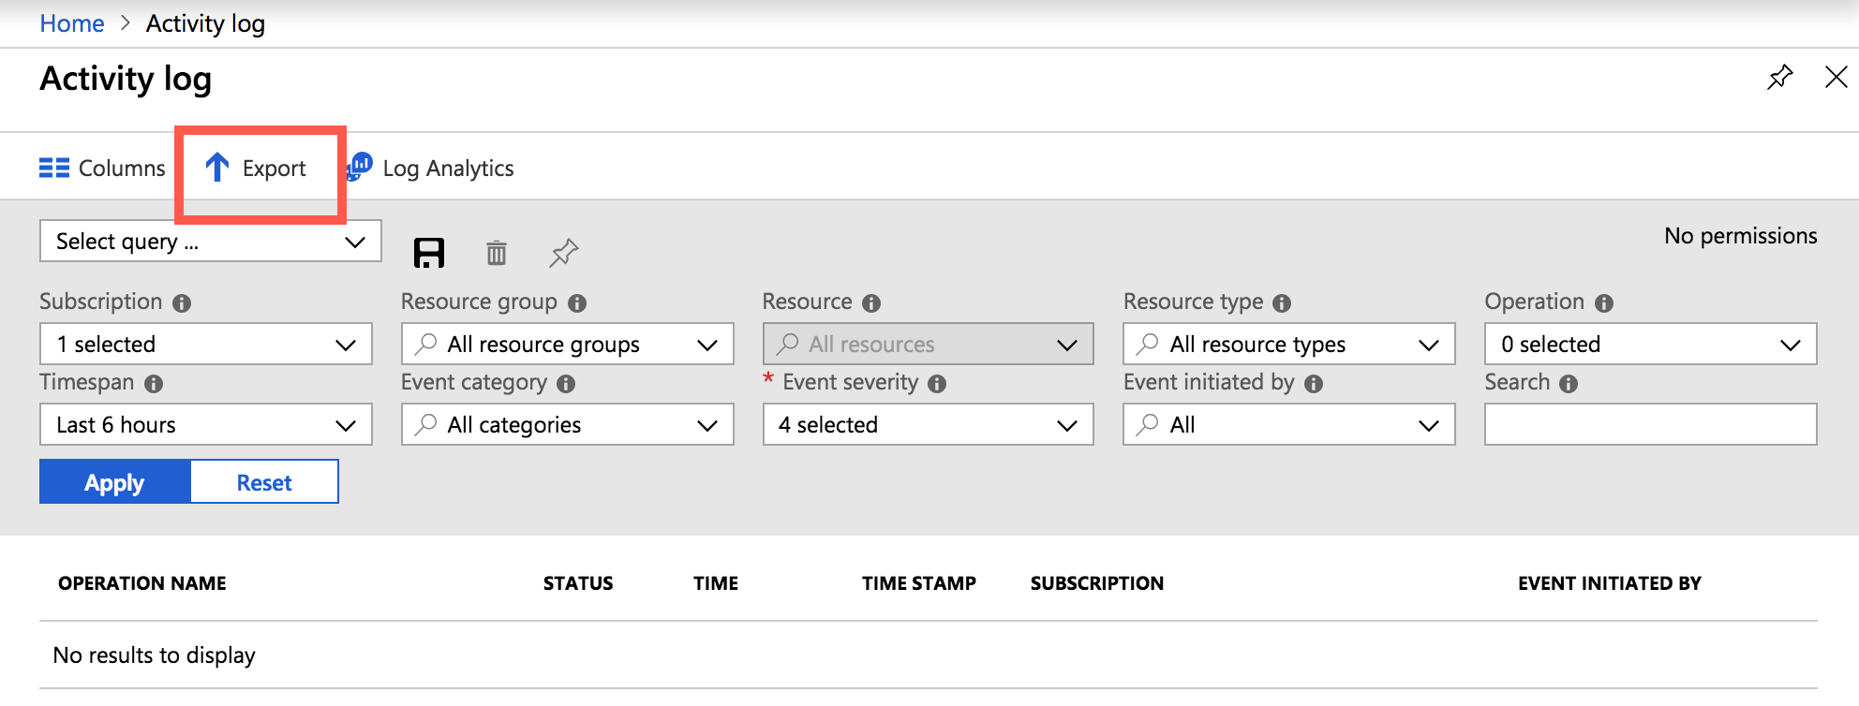Show info tooltip for Subscription
This screenshot has height=706, width=1859.
click(182, 303)
